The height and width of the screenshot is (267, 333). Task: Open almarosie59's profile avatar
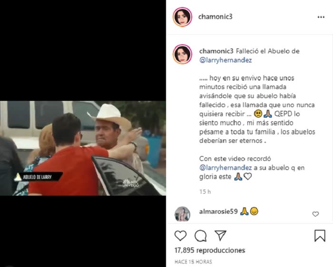[182, 214]
